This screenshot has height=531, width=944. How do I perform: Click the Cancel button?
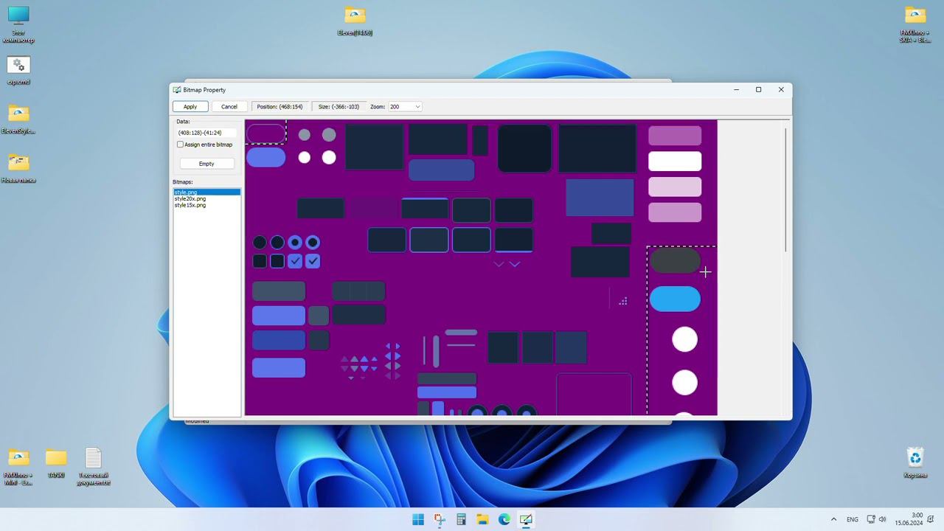(229, 107)
